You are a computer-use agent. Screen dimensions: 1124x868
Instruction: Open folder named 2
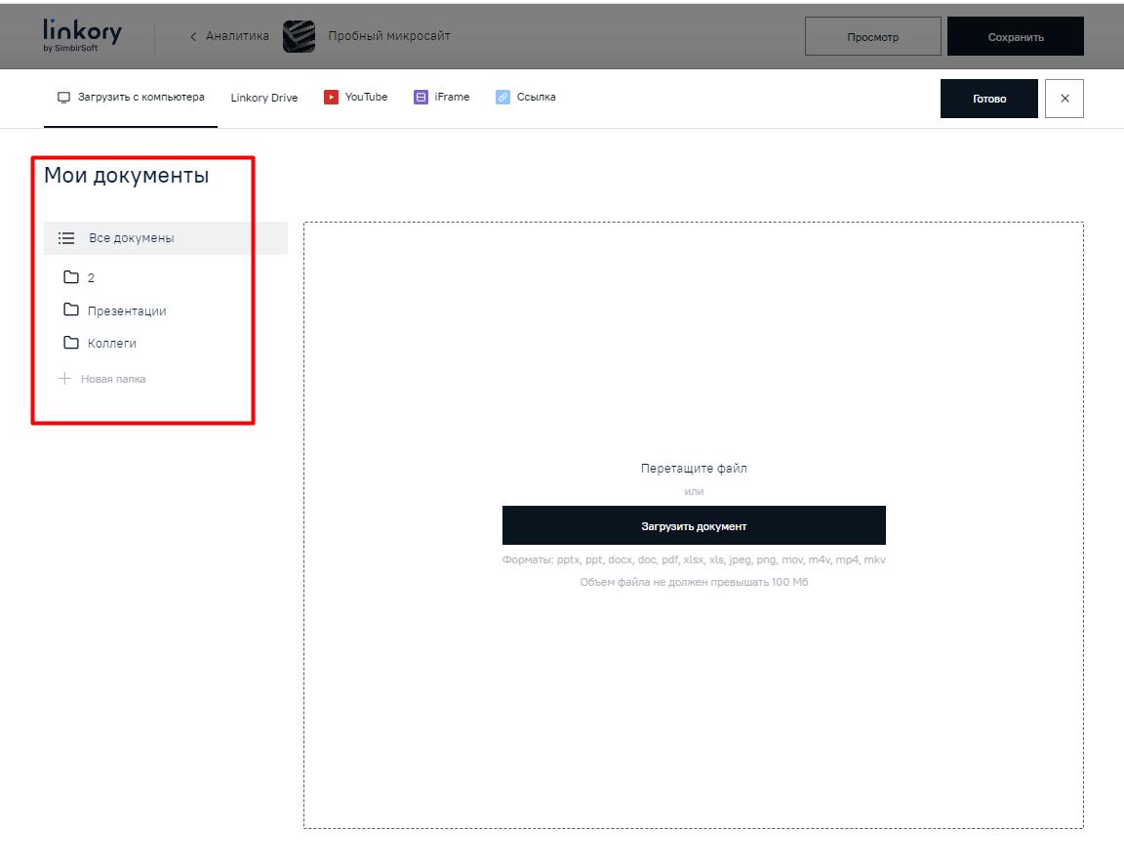[x=90, y=278]
